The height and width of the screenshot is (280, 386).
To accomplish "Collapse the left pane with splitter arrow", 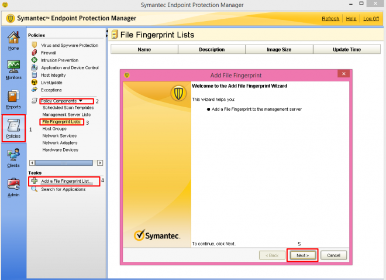I will click(x=107, y=31).
